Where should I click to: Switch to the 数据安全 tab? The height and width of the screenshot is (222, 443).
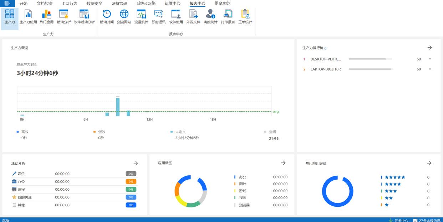(x=94, y=4)
